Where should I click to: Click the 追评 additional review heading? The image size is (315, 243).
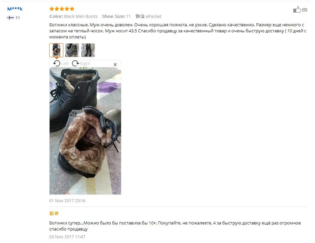coord(54,213)
